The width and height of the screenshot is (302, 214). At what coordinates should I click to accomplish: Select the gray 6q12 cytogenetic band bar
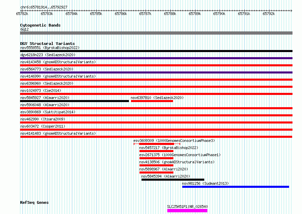coord(156,33)
